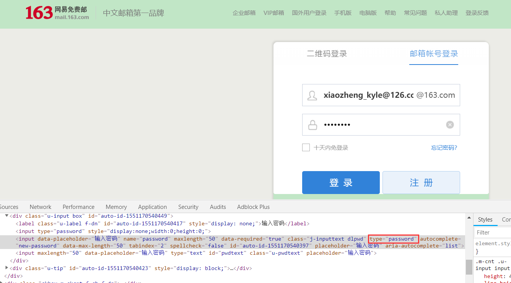This screenshot has height=283, width=511.
Task: Open 国外用户登录 link
Action: (309, 13)
